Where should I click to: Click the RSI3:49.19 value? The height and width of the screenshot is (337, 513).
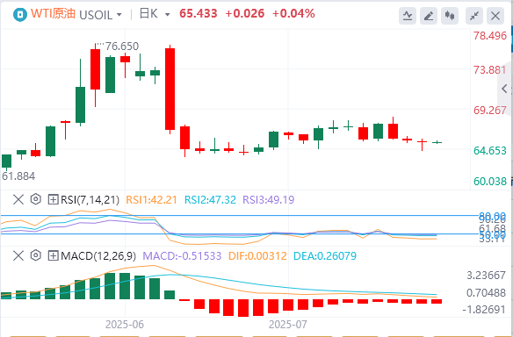[x=269, y=200]
